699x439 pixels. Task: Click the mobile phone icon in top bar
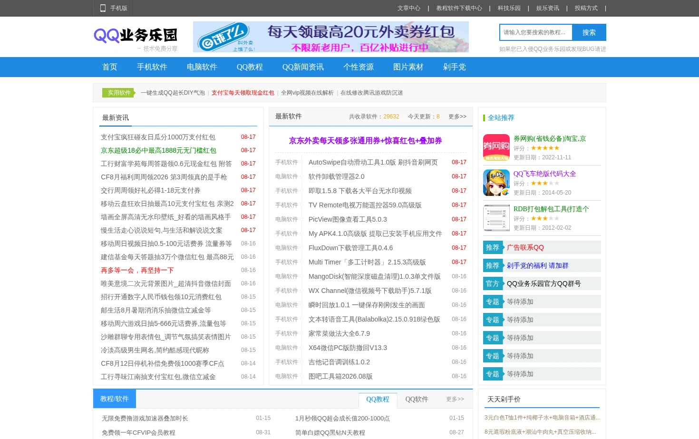tap(103, 8)
